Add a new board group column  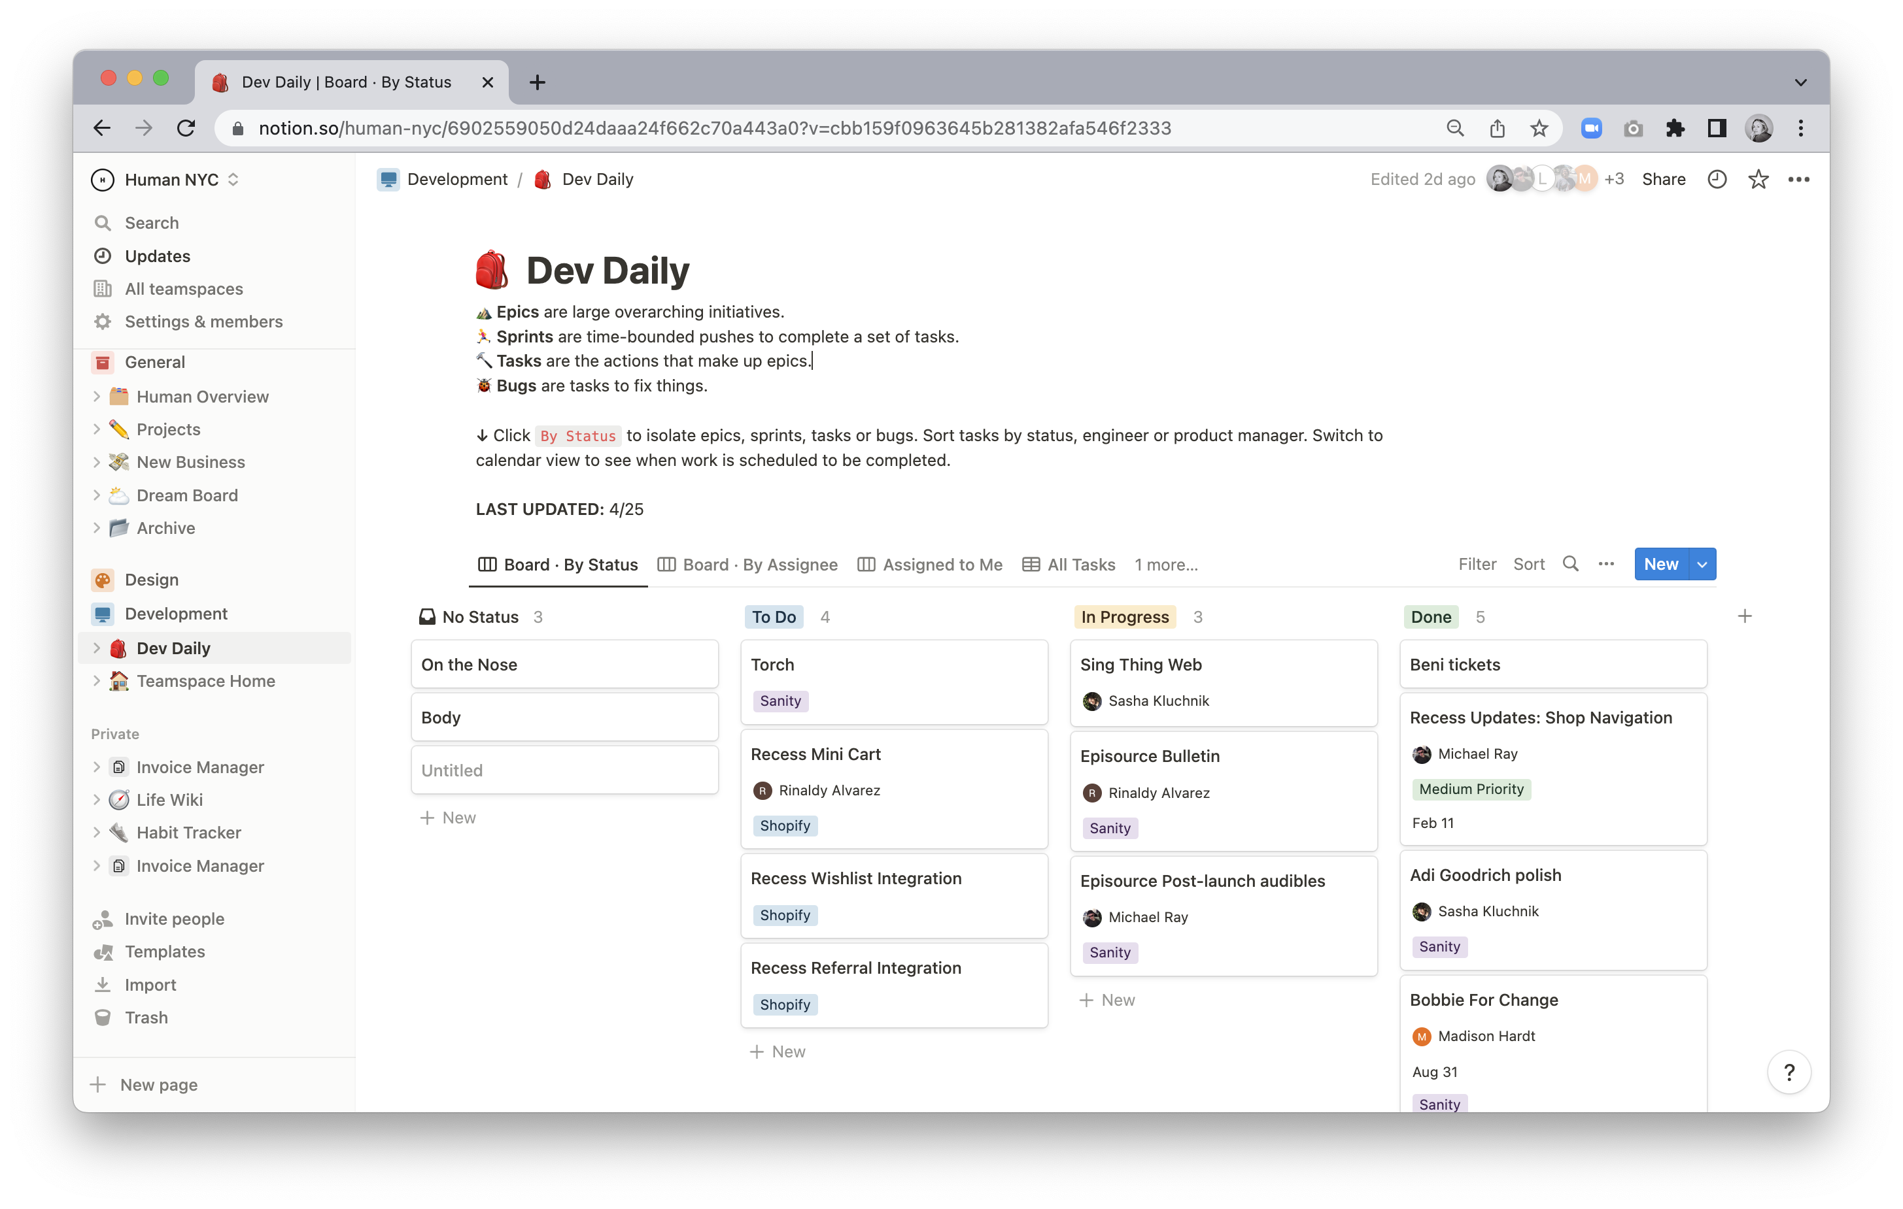[x=1745, y=616]
